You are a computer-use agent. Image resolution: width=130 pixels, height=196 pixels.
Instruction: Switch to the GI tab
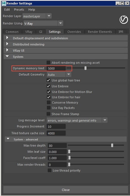coord(41,32)
